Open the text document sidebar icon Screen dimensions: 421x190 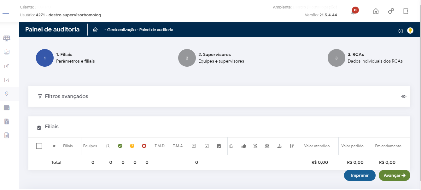click(7, 135)
